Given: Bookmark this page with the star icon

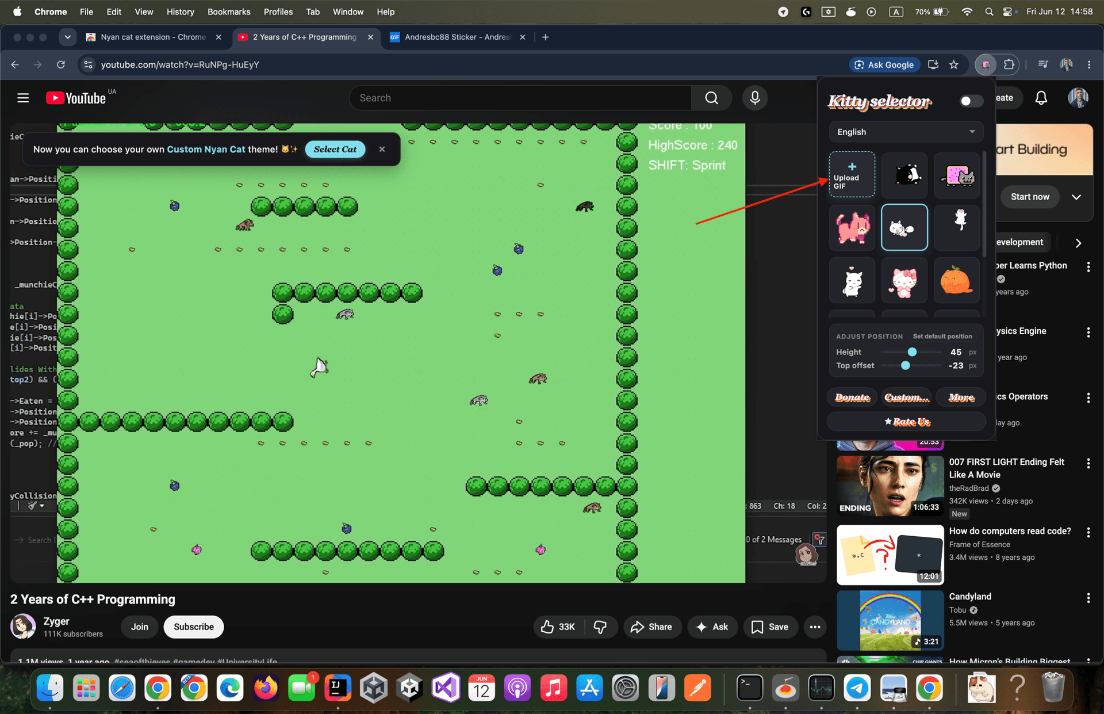Looking at the screenshot, I should tap(954, 64).
